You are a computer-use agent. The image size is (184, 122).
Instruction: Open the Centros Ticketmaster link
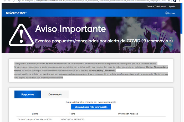[156, 6]
